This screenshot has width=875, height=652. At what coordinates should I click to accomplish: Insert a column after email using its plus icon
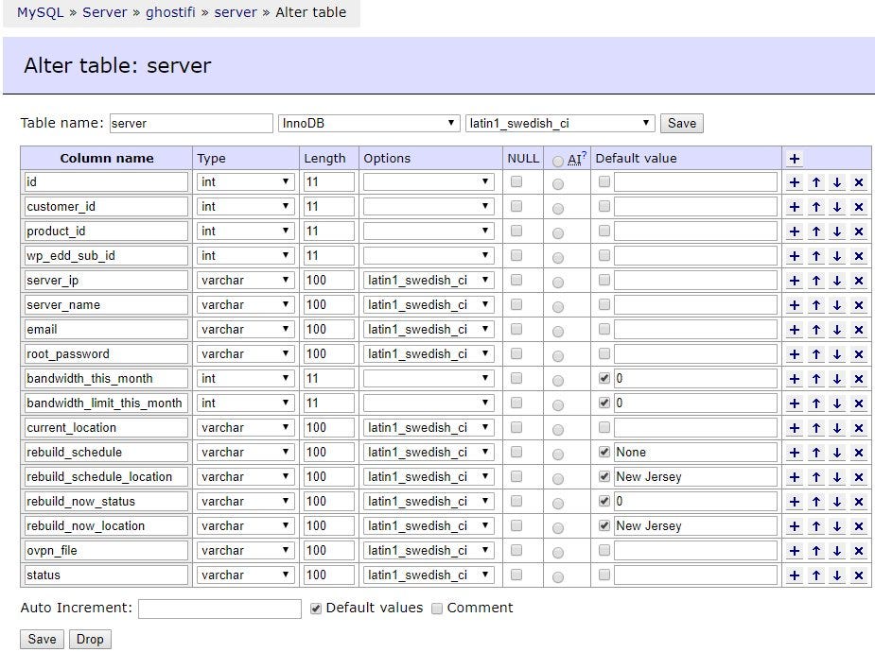pos(793,329)
